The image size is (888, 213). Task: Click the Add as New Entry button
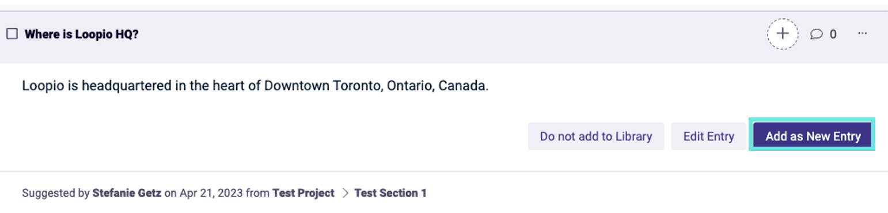[x=813, y=136]
